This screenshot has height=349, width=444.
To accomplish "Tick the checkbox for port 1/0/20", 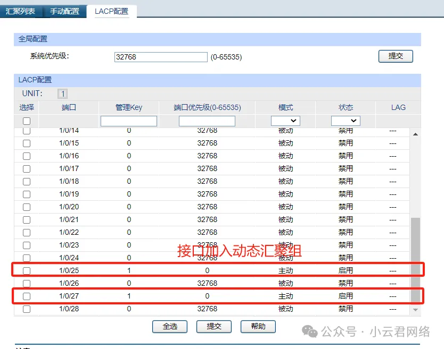I will coord(27,207).
